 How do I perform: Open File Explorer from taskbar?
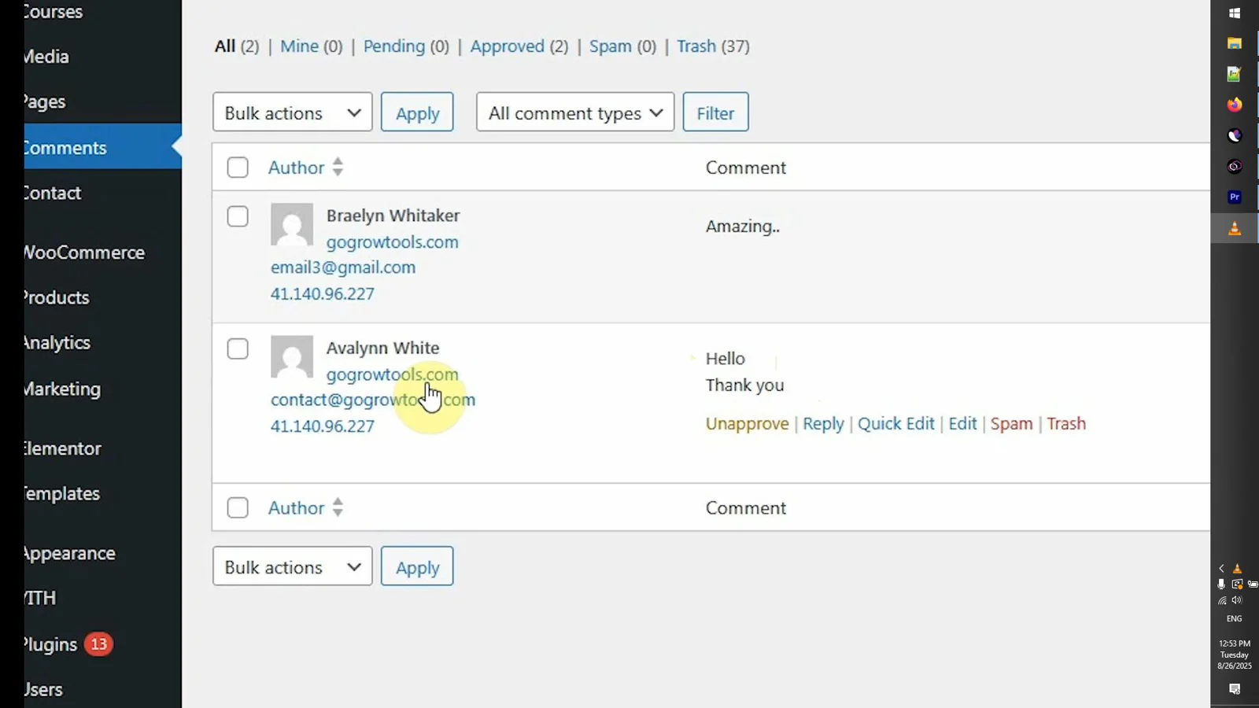coord(1235,43)
